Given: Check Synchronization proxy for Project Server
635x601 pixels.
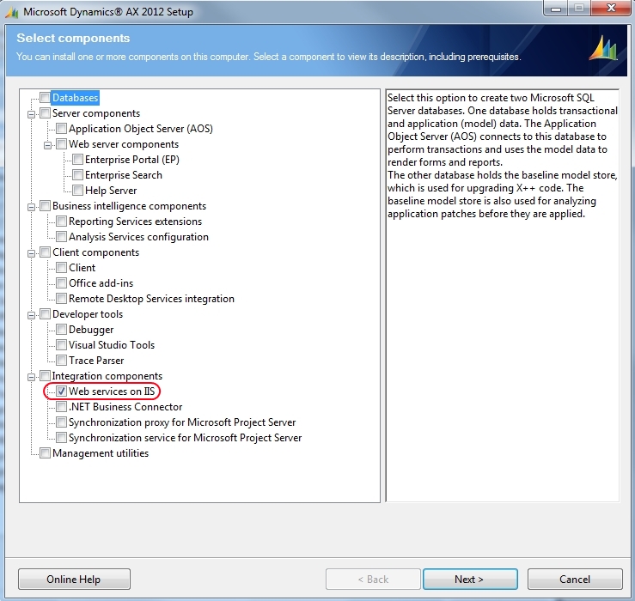Looking at the screenshot, I should [61, 422].
